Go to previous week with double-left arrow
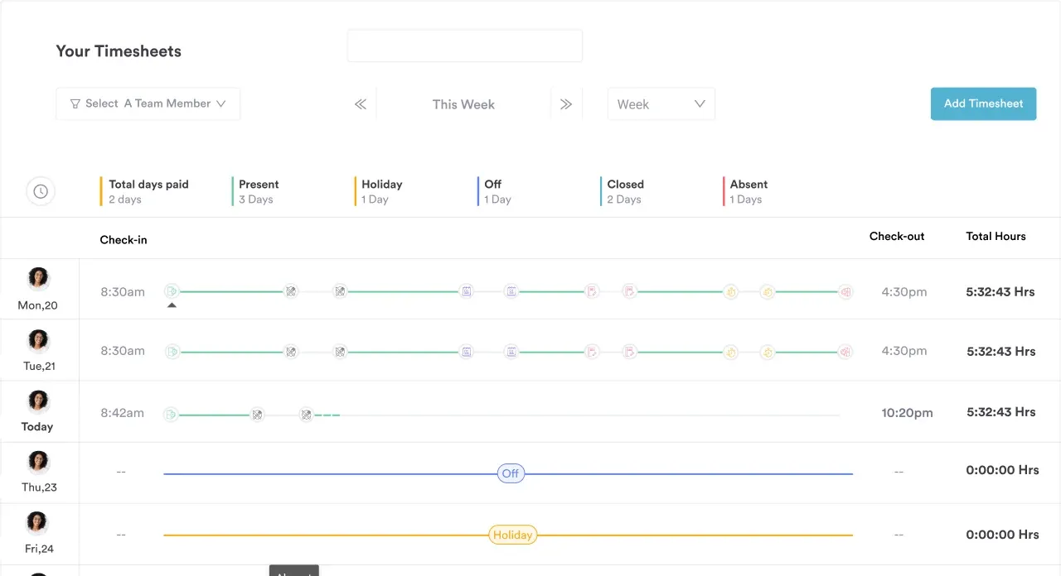The image size is (1061, 576). point(361,104)
